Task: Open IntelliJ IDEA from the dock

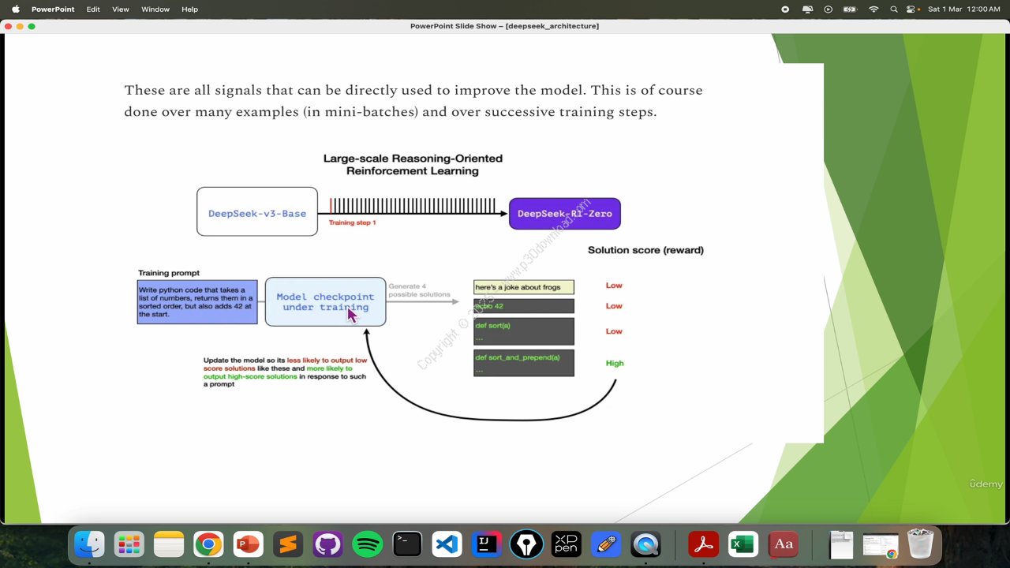Action: (x=487, y=544)
